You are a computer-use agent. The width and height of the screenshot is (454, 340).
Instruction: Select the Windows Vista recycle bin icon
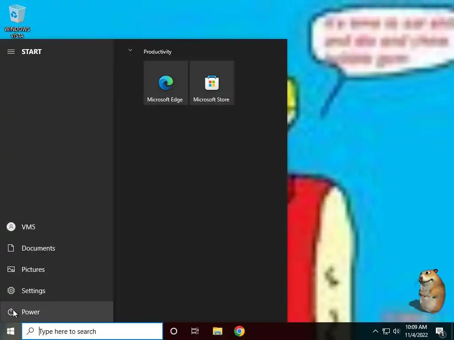tap(17, 21)
